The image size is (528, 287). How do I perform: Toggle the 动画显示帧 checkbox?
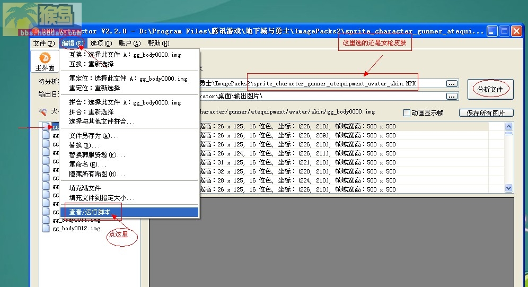407,113
